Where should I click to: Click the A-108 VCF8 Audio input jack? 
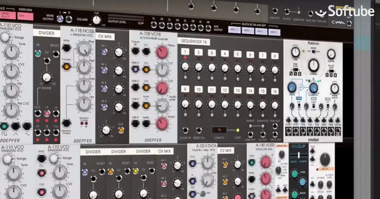[x=146, y=105]
